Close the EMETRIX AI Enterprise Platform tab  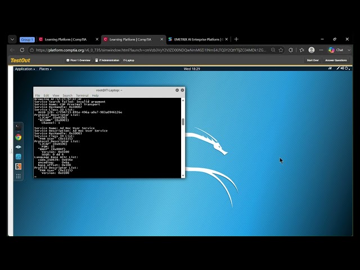tap(226, 39)
